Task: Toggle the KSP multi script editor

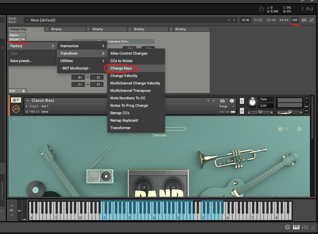Action: (x=295, y=20)
